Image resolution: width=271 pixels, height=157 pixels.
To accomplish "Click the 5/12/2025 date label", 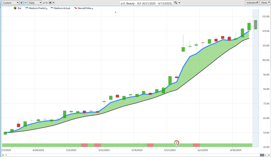I will [x=104, y=150].
